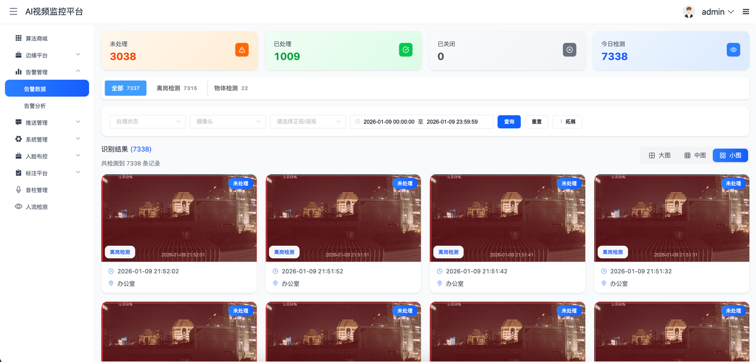This screenshot has width=756, height=362.
Task: Open the alarm thumbnail dated 21:52:02
Action: click(179, 218)
